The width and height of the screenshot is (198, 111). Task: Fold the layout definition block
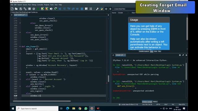click(20, 53)
